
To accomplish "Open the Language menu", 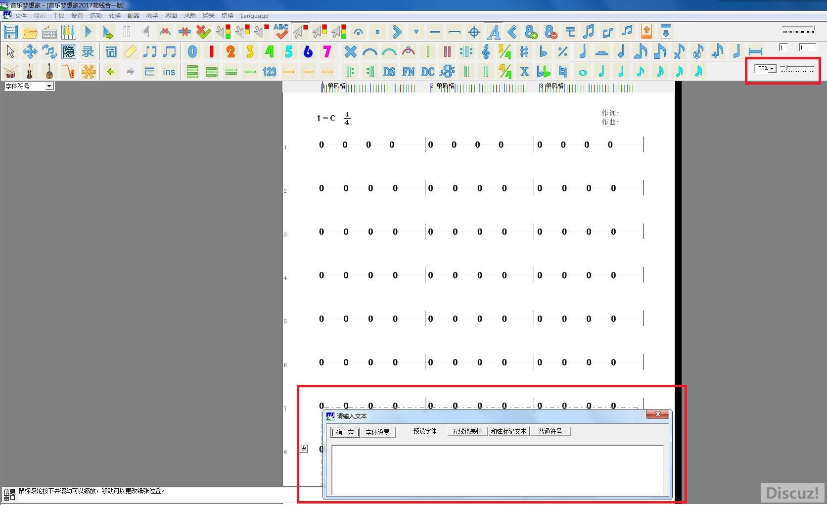I will click(254, 16).
